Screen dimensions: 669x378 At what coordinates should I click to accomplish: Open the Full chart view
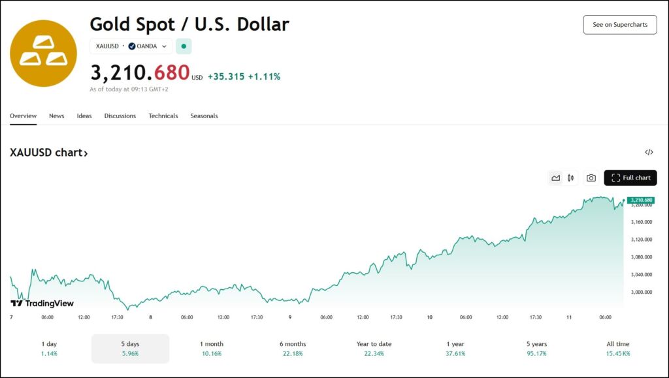630,178
